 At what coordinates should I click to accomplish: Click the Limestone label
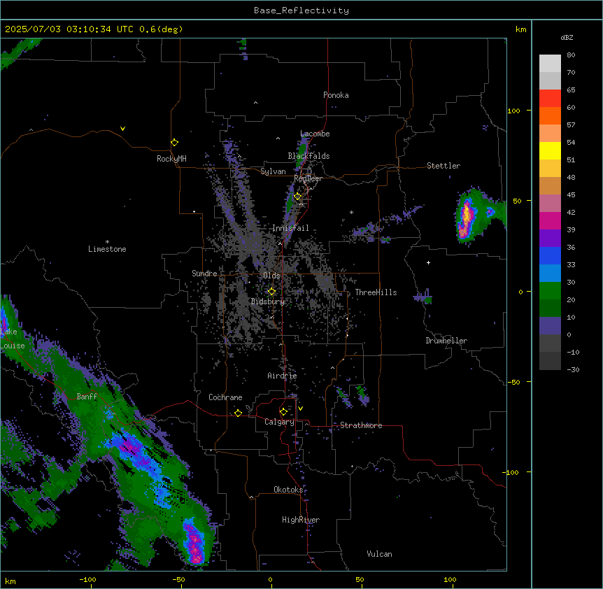(107, 249)
